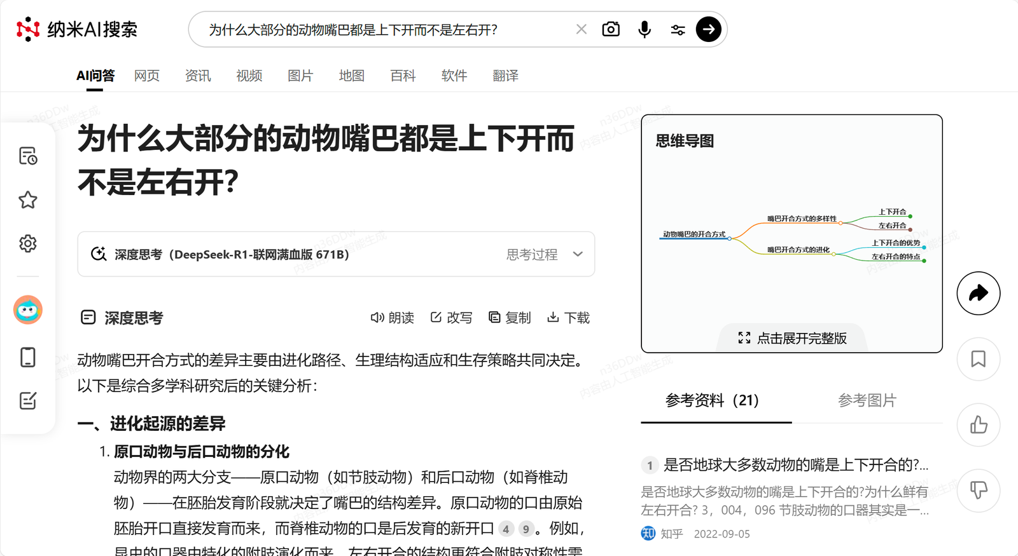Screen dimensions: 1018x556
Task: Click the camera image search icon
Action: [x=611, y=29]
